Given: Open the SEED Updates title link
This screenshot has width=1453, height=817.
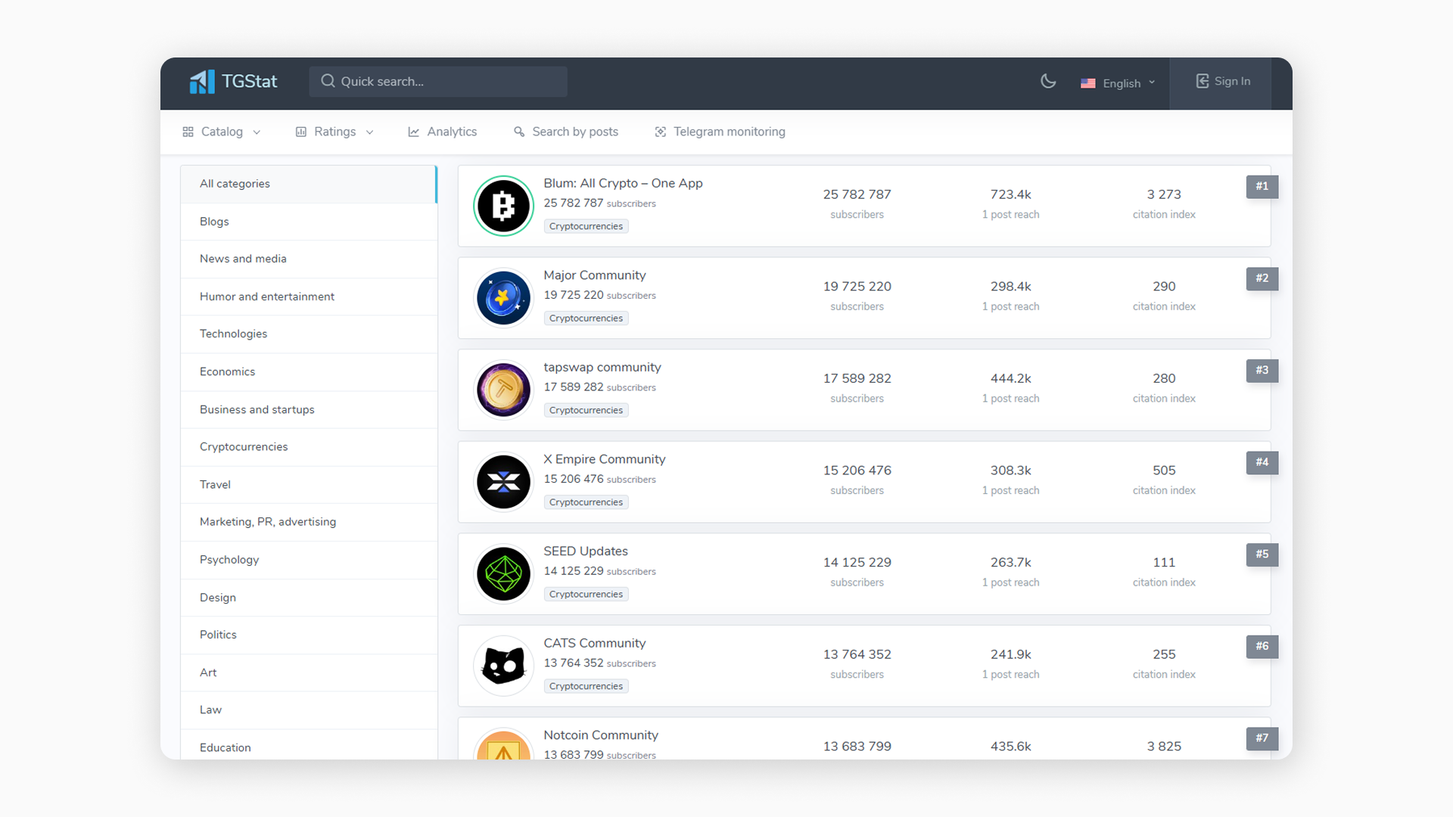Looking at the screenshot, I should (x=586, y=551).
